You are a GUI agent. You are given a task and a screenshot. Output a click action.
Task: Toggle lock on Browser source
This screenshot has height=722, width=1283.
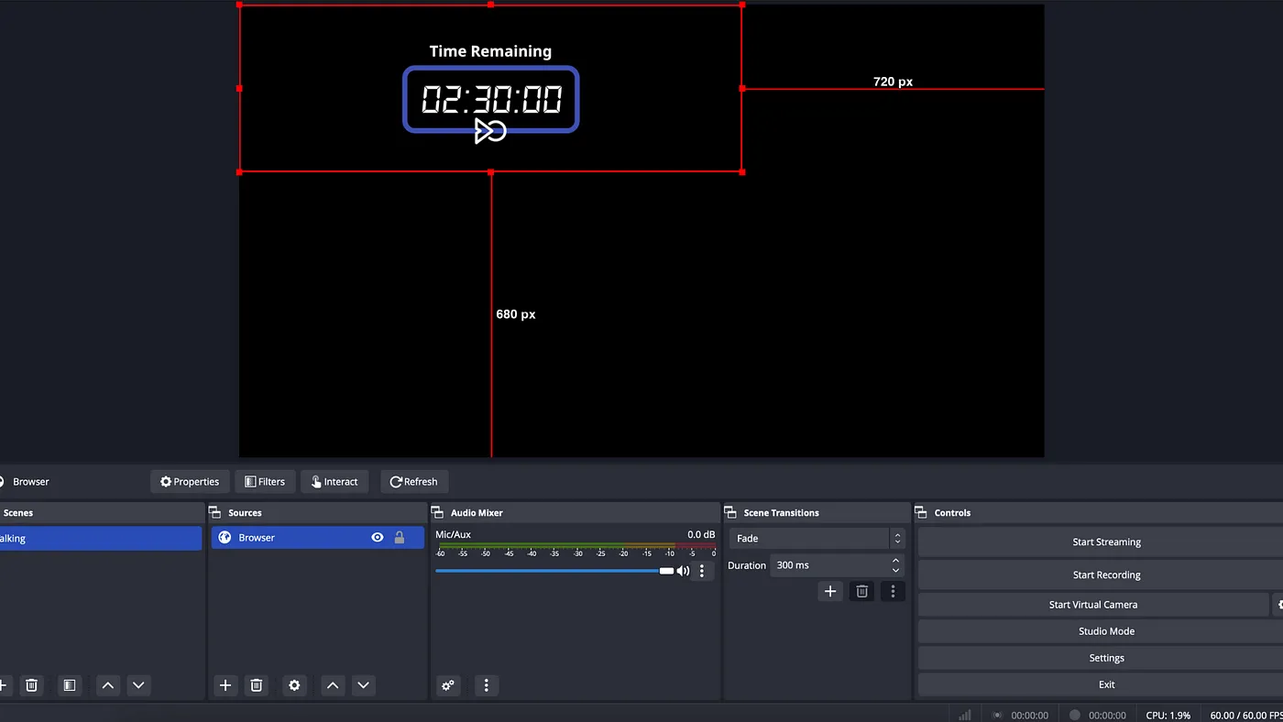[400, 538]
